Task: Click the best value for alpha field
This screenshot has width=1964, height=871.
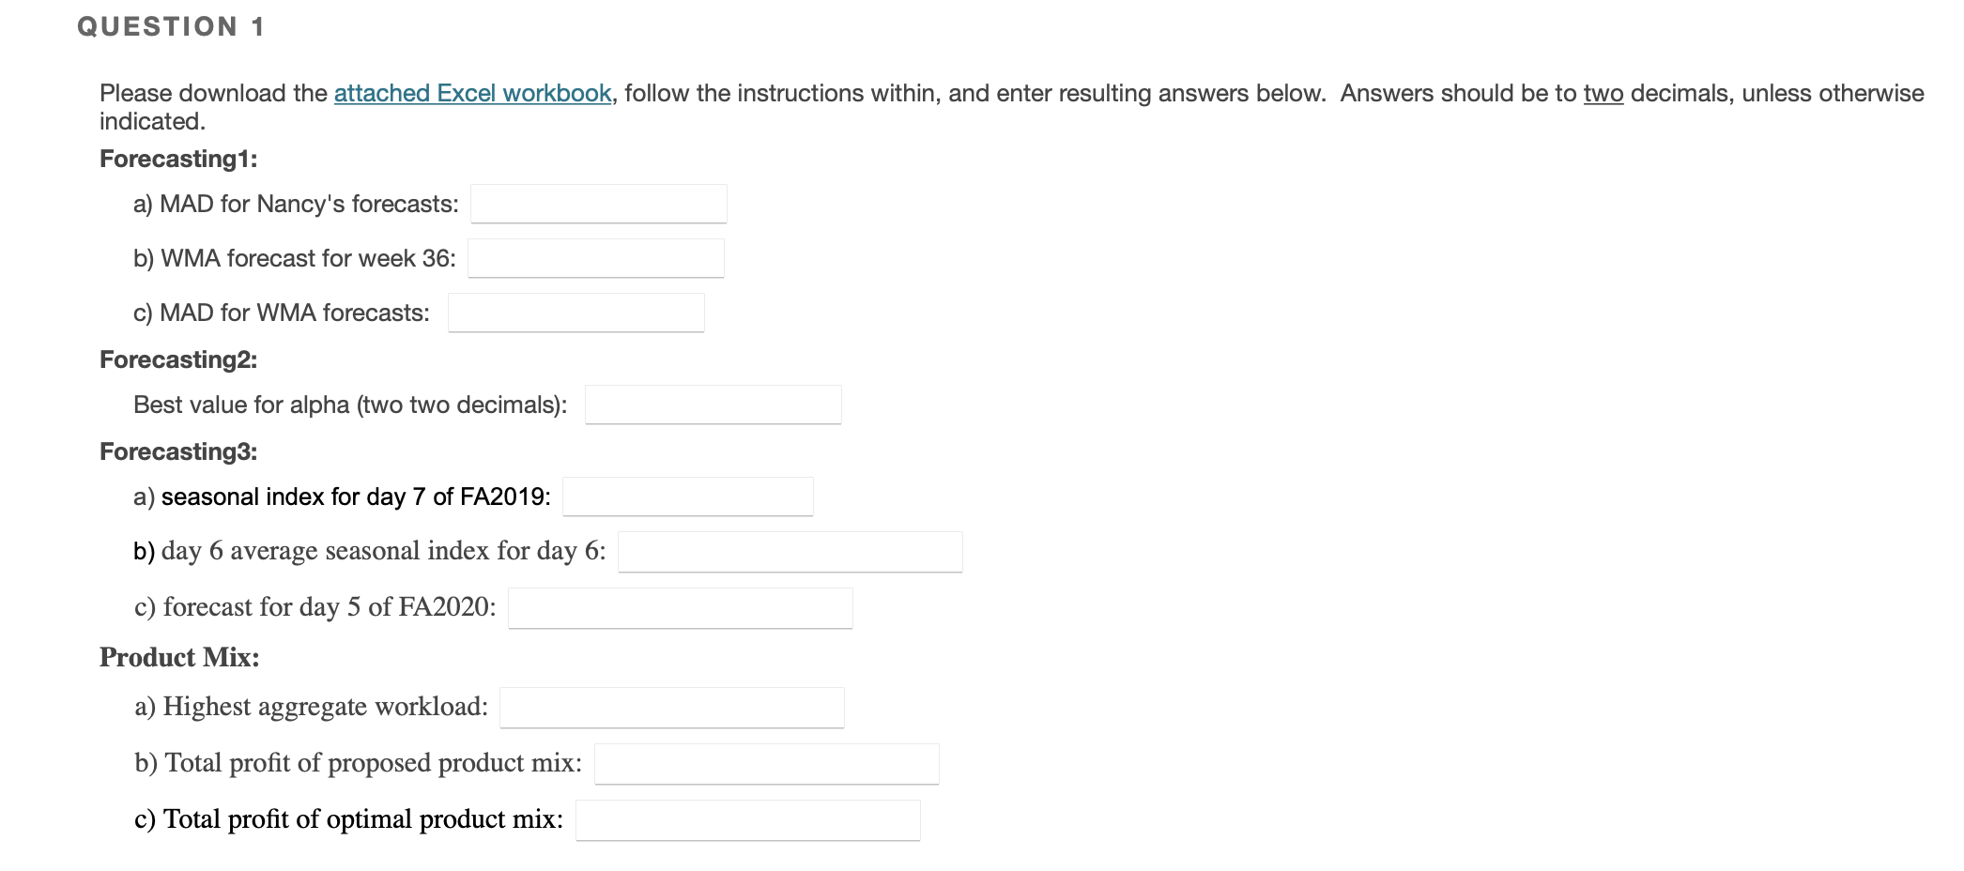Action: (x=713, y=404)
